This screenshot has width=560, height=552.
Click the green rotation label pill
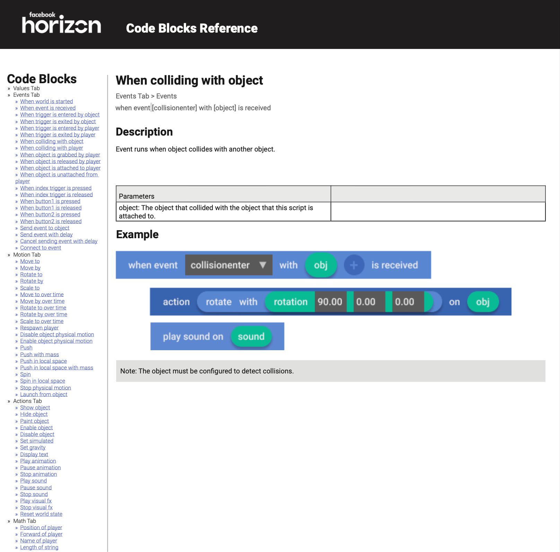290,302
